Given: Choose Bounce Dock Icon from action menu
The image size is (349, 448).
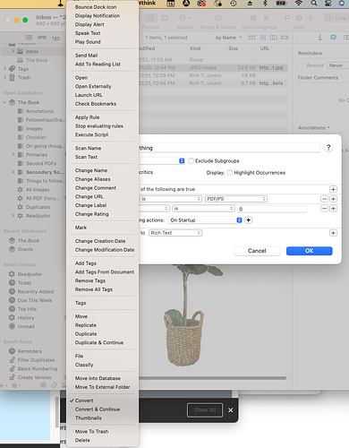Looking at the screenshot, I should tap(96, 7).
